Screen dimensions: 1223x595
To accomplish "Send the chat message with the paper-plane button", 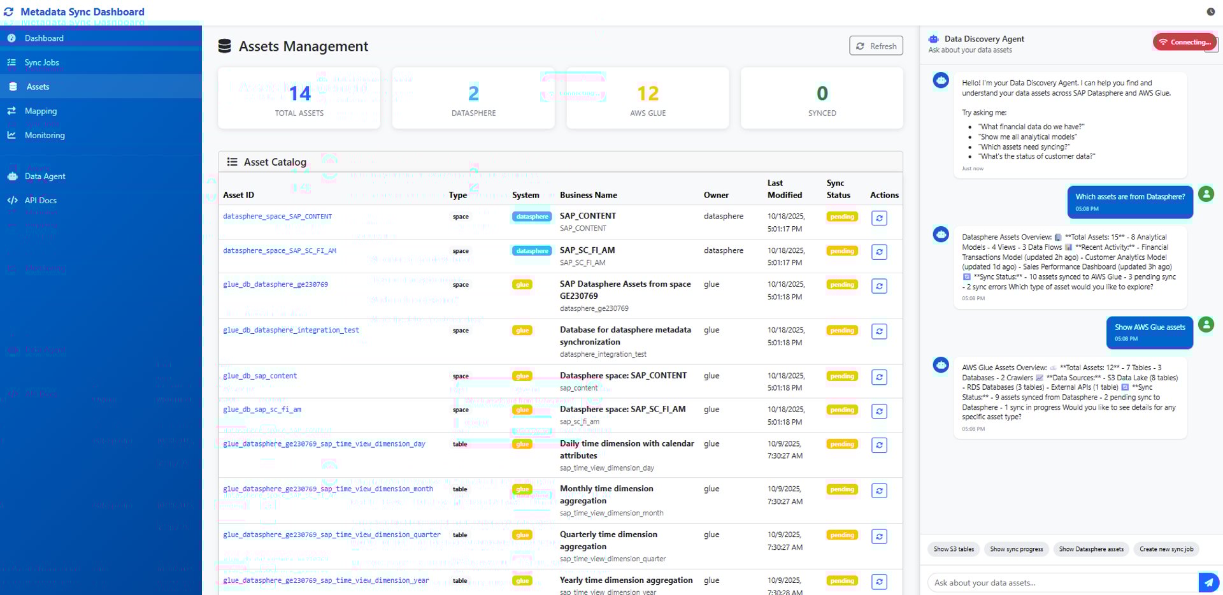I will point(1208,583).
